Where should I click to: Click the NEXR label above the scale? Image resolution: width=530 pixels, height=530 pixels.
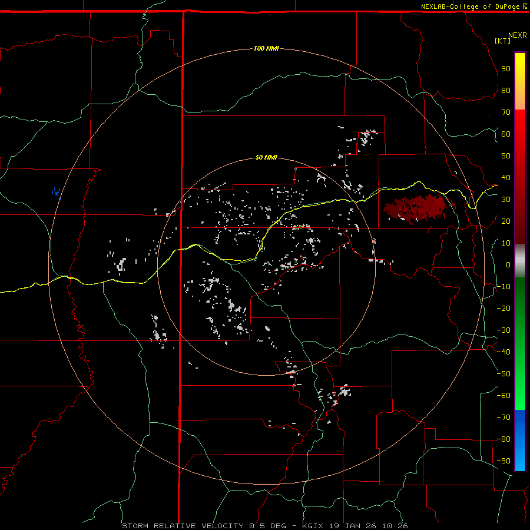coord(518,35)
